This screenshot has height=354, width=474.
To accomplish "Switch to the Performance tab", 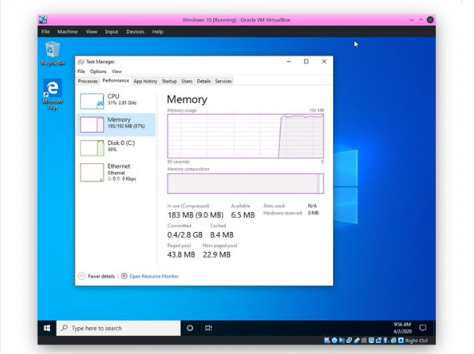I will click(x=116, y=80).
